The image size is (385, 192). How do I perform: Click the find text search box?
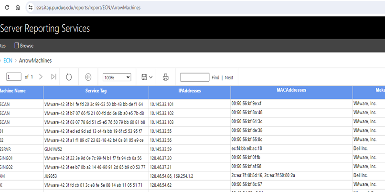coord(194,77)
